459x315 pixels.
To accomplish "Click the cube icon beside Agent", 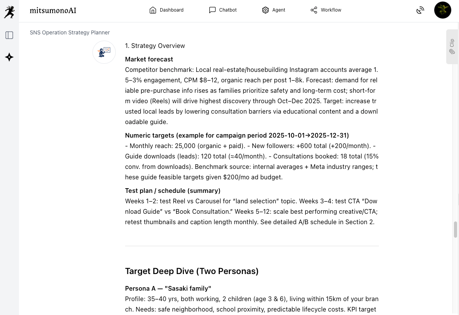I will tap(265, 10).
